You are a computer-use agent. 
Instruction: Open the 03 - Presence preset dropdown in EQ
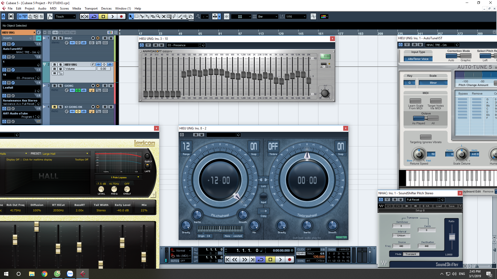coord(184,45)
